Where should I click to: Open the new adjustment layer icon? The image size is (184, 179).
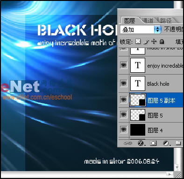tap(166, 143)
